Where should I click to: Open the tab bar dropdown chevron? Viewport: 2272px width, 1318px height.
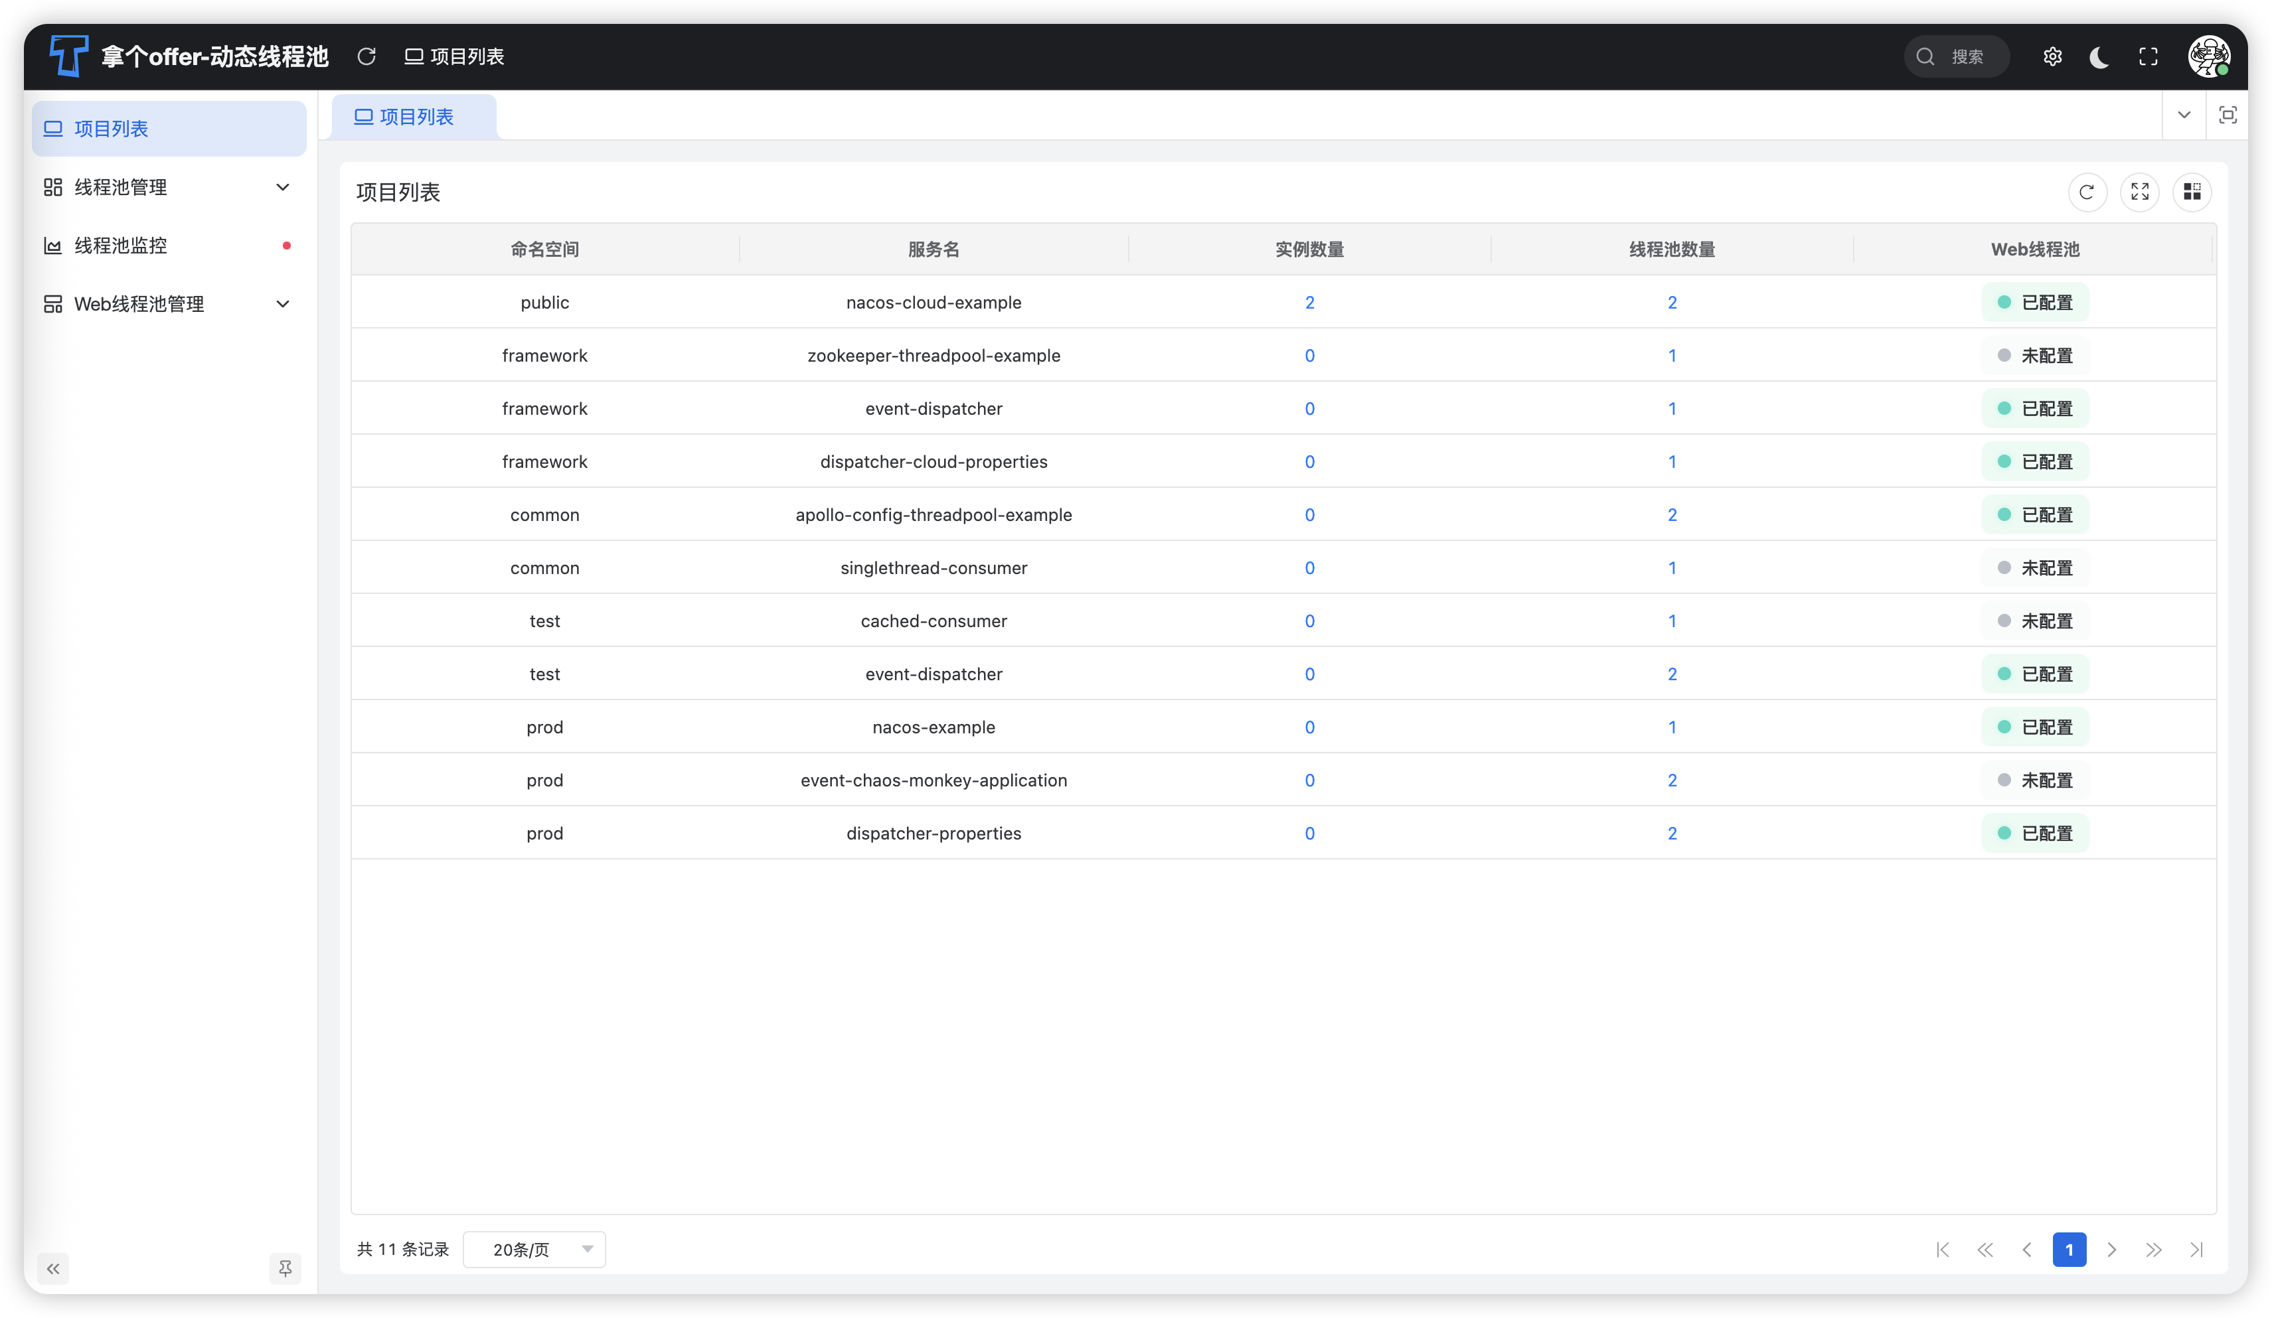coord(2184,115)
